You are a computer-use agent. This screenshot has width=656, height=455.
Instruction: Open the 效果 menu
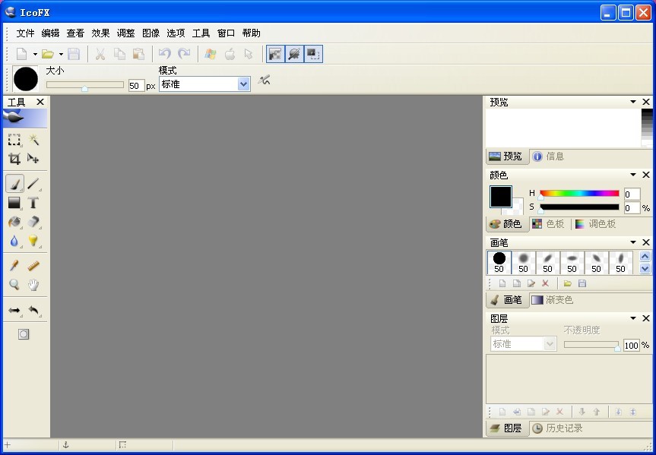[100, 33]
